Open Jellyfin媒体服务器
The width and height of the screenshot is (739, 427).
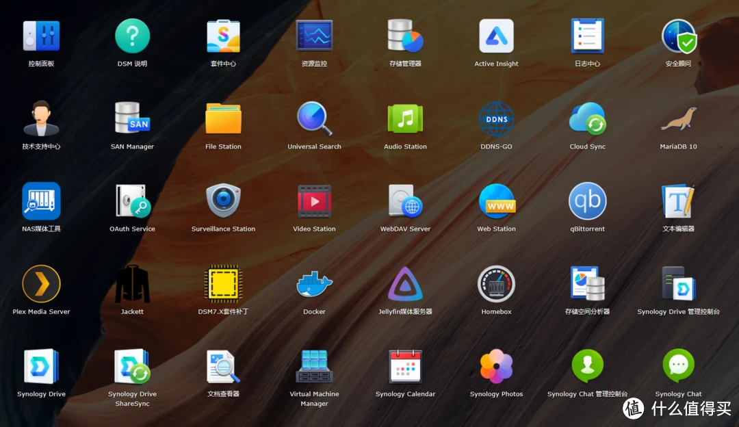point(405,284)
